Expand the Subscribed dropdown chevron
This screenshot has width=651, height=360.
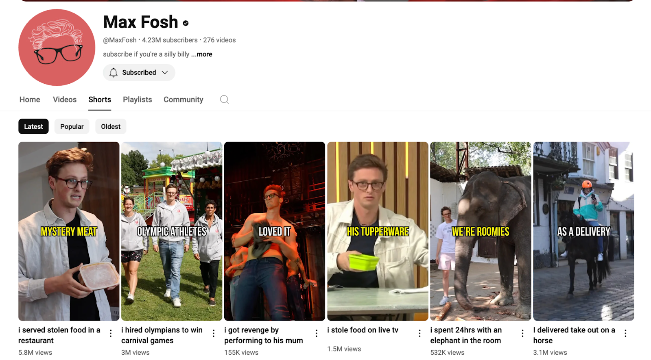(x=165, y=72)
